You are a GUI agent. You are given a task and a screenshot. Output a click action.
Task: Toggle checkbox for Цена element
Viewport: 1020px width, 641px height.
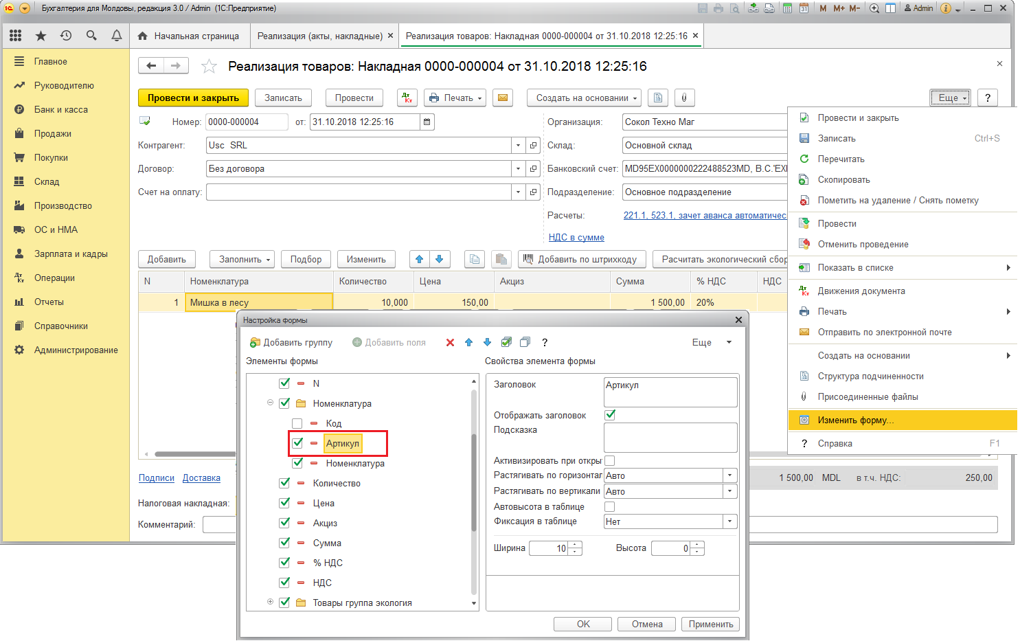(284, 503)
